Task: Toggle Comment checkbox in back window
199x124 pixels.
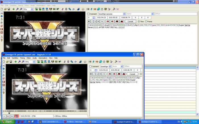Action: (88, 14)
